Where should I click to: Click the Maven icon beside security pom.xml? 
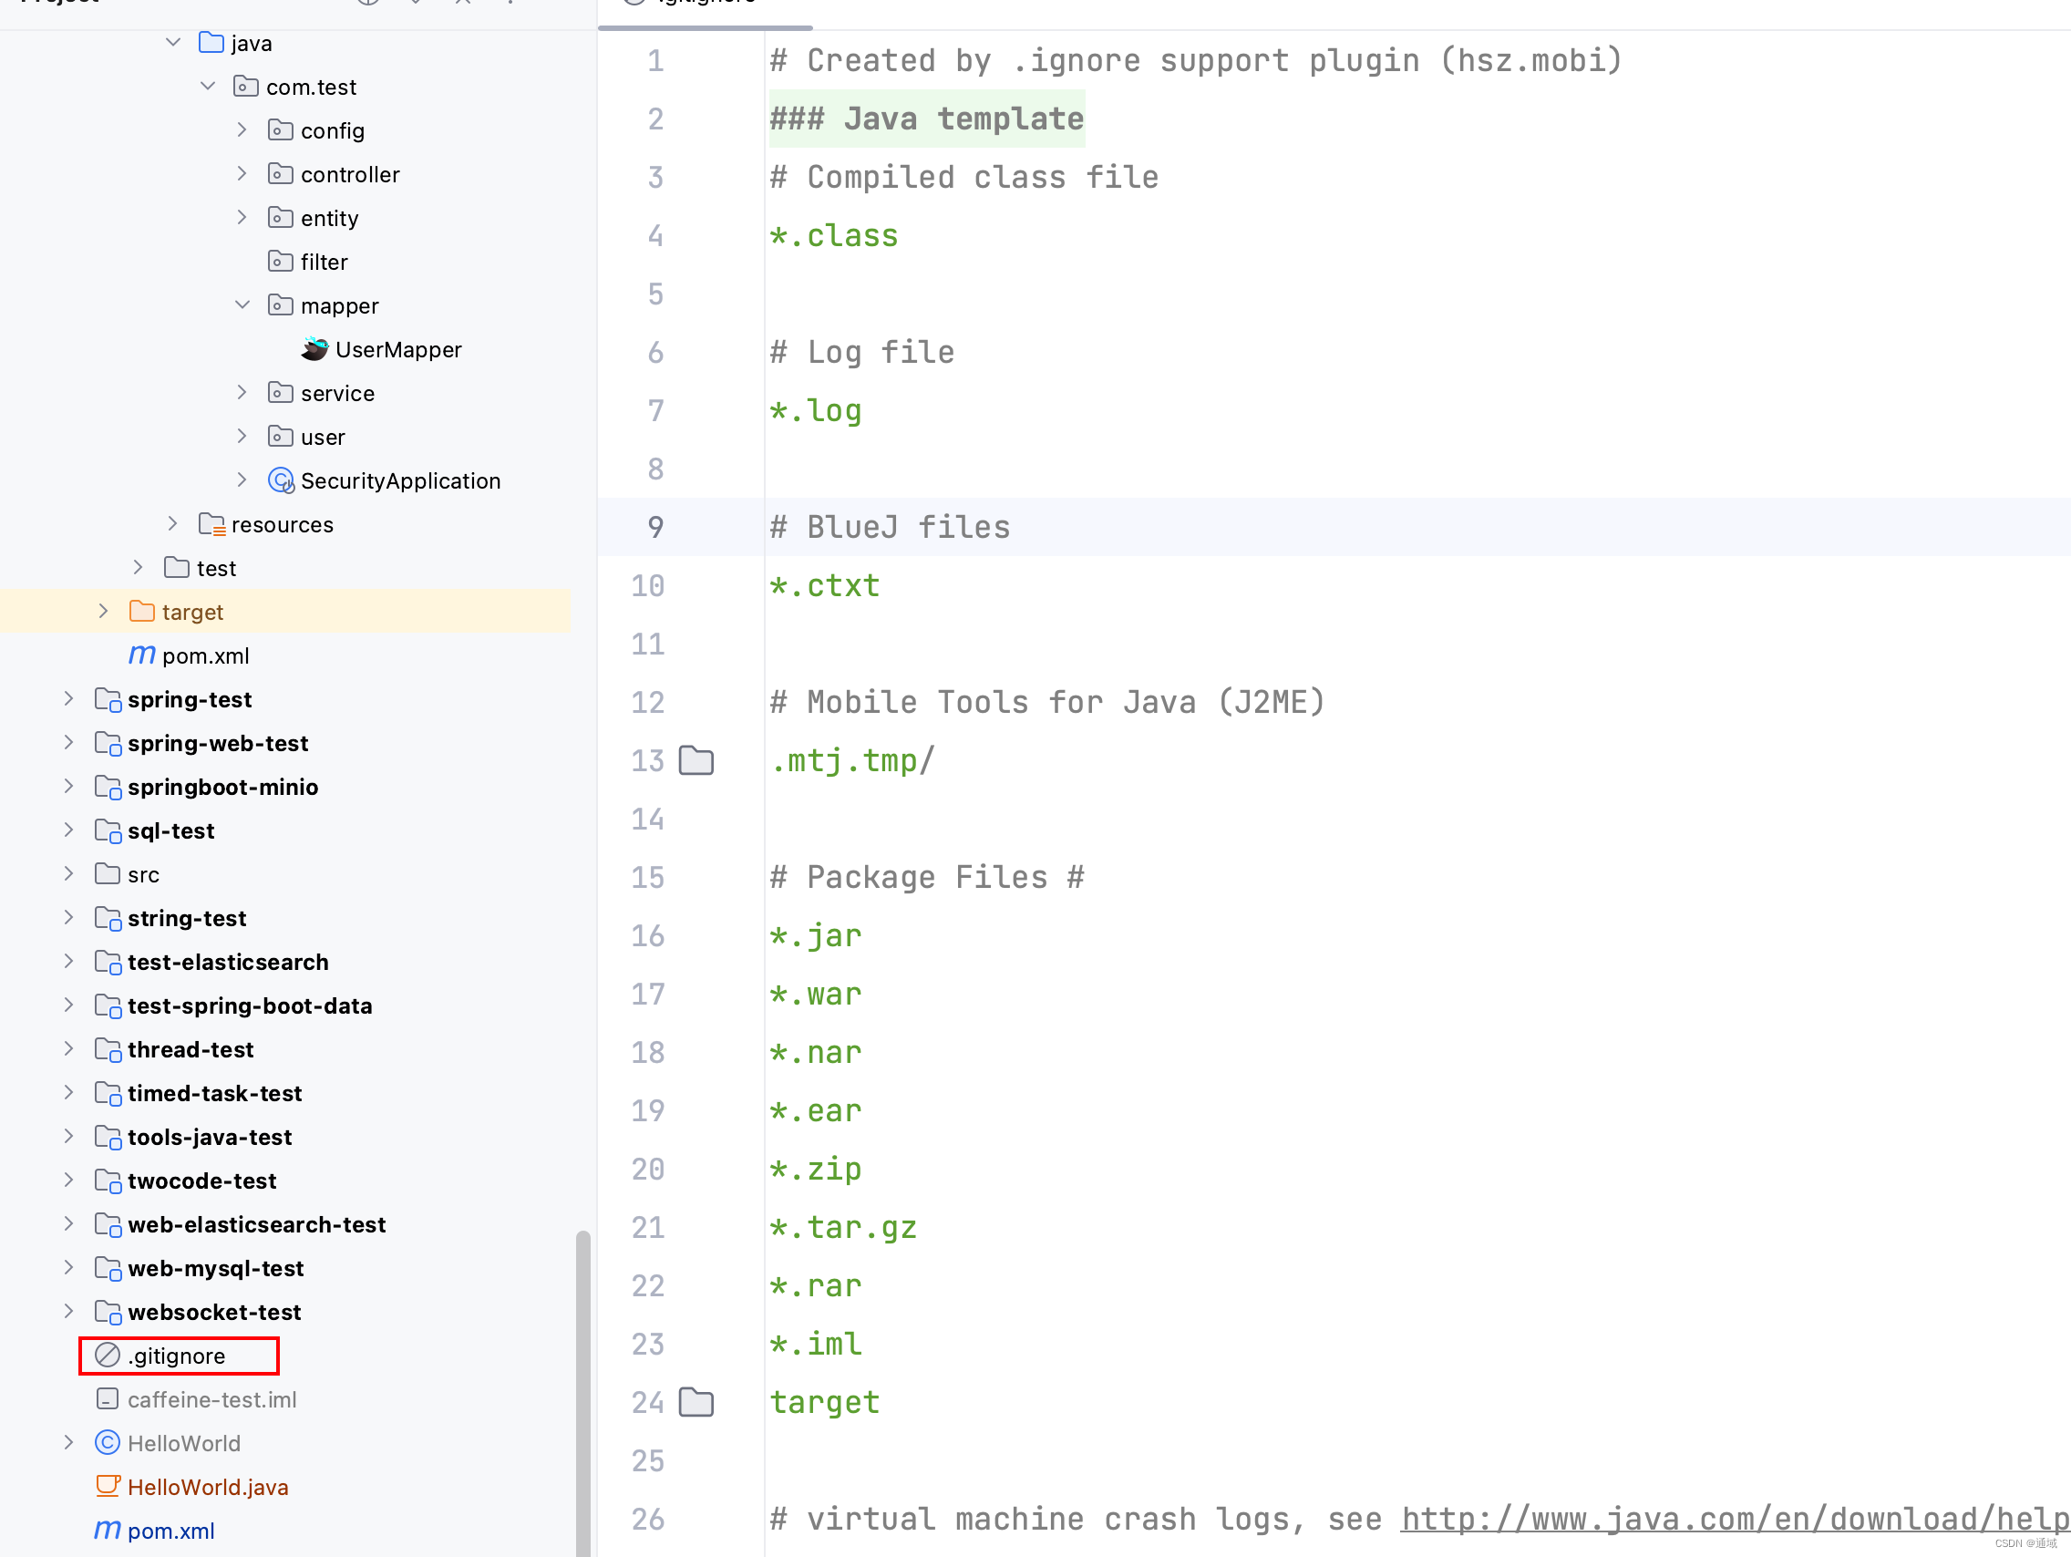click(142, 655)
